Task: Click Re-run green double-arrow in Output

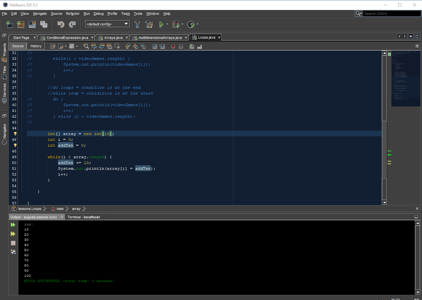Action: point(13,225)
